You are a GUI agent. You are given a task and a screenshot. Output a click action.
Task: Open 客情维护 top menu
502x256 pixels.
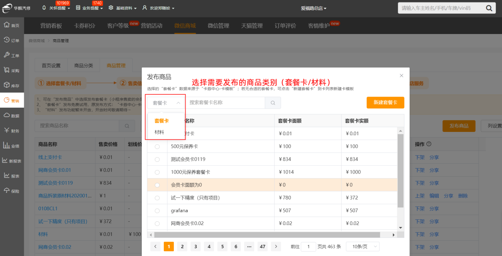point(319,26)
